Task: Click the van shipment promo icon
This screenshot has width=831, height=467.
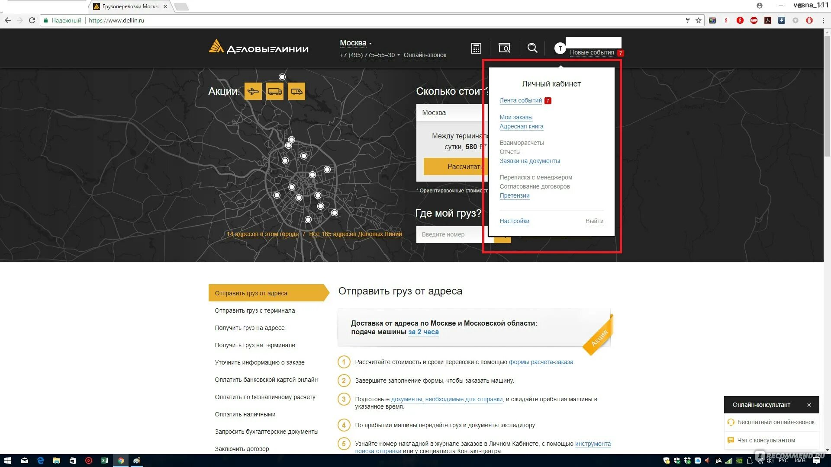Action: pos(296,91)
